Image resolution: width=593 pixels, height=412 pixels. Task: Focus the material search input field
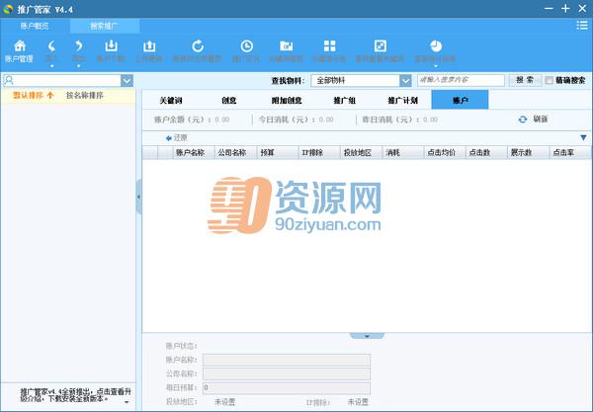[461, 80]
